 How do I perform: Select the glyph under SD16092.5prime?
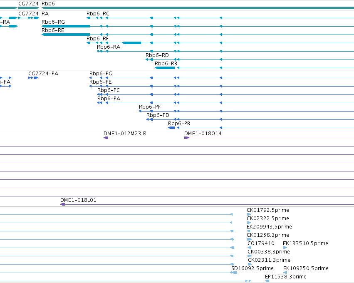coord(233,273)
